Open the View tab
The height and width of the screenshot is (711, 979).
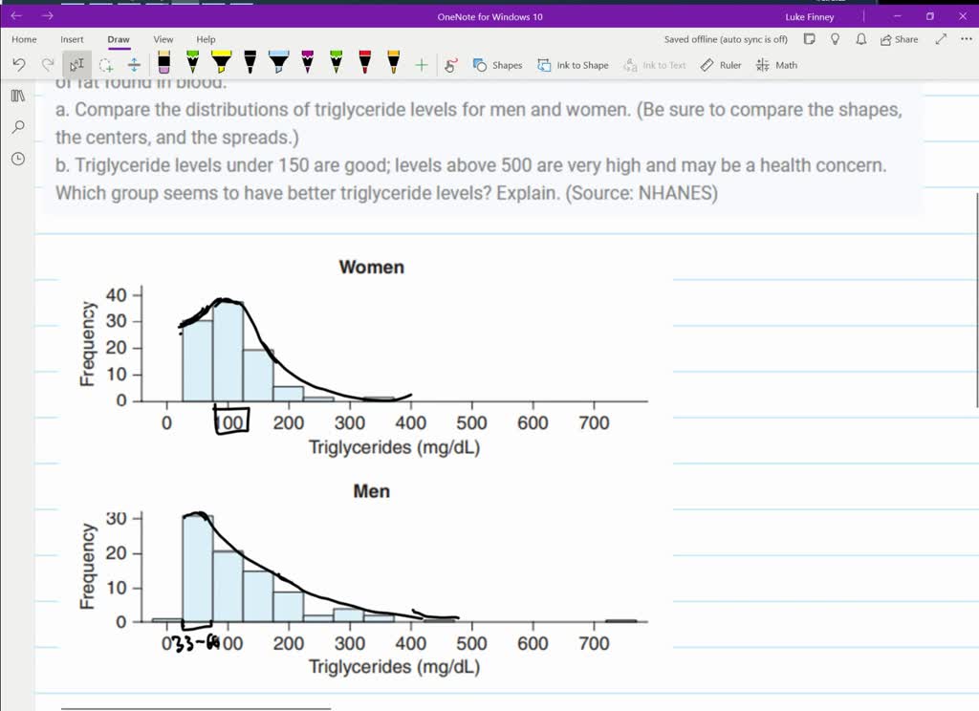(163, 39)
